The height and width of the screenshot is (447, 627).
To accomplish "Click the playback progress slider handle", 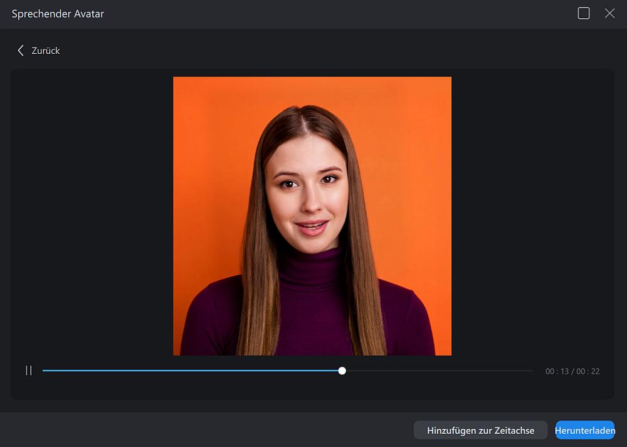I will pyautogui.click(x=342, y=371).
